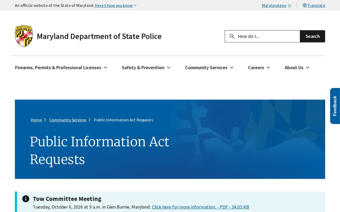This screenshot has height=212, width=340.
Task: Click the info icon on Tow Committee alert
Action: (x=26, y=199)
